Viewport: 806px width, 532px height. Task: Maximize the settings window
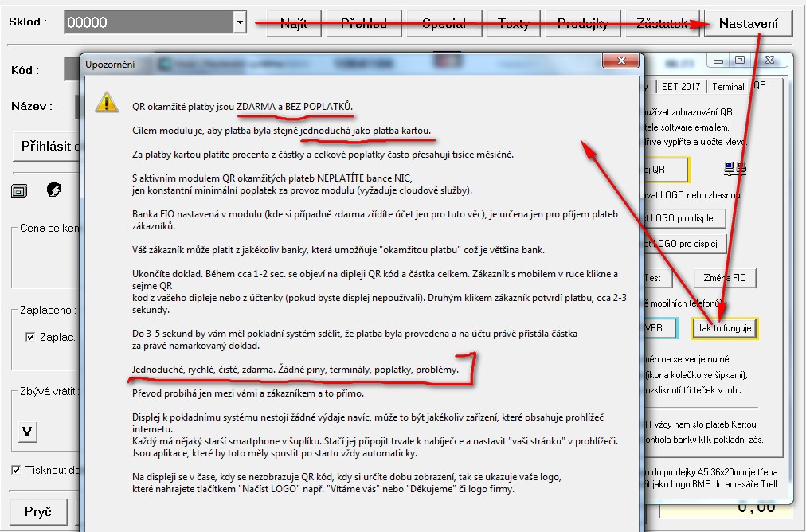pos(740,61)
